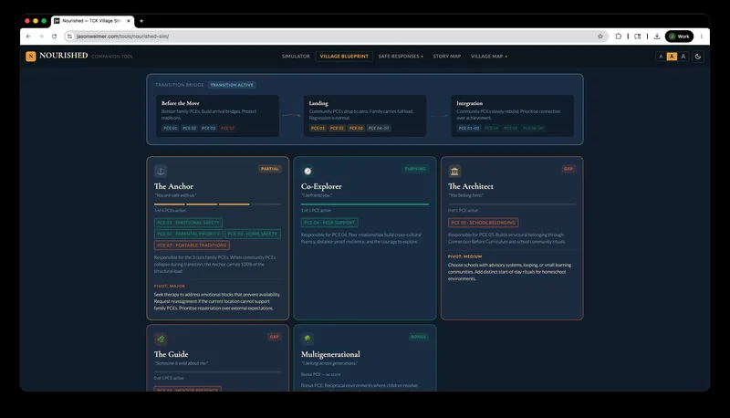730x418 pixels.
Task: Click PCE 01-03 tag in Integration
Action: coord(469,128)
